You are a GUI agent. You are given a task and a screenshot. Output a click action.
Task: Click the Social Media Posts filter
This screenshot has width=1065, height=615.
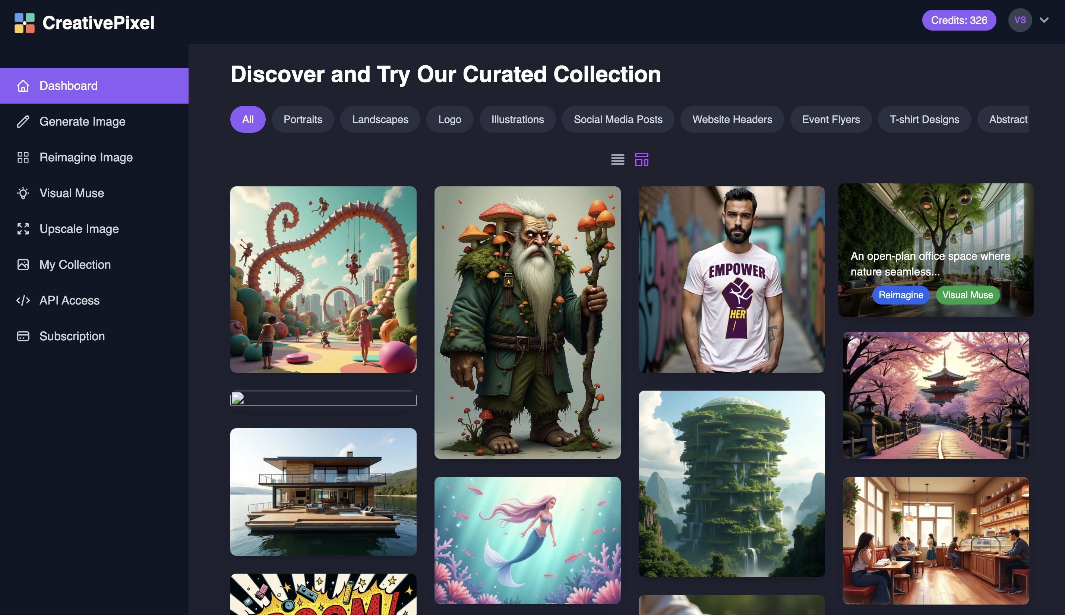(x=618, y=119)
